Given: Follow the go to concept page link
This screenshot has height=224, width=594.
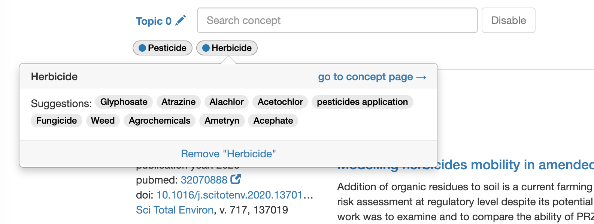Looking at the screenshot, I should point(372,77).
